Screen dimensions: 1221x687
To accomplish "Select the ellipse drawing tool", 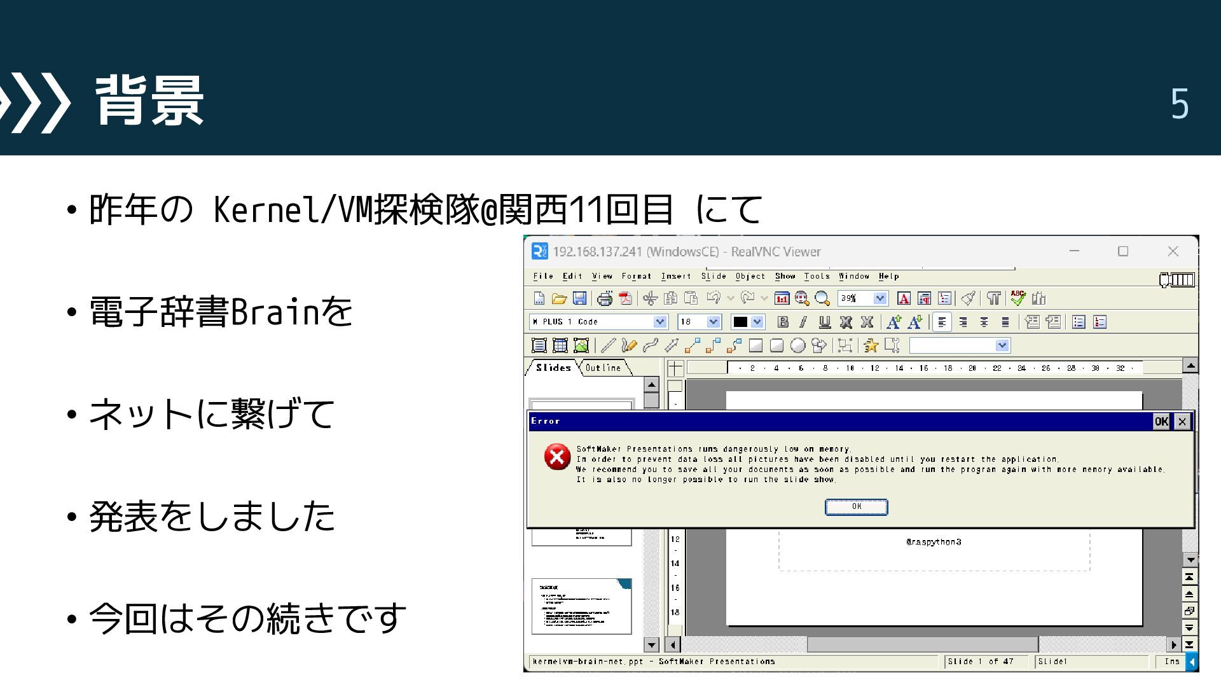I will coord(798,345).
